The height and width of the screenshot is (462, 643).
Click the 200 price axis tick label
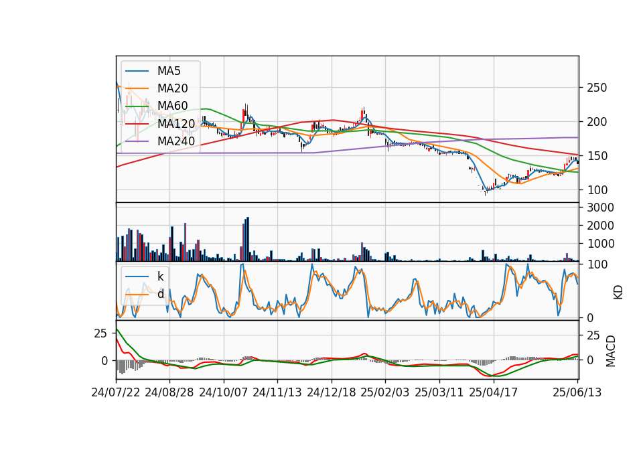(597, 122)
